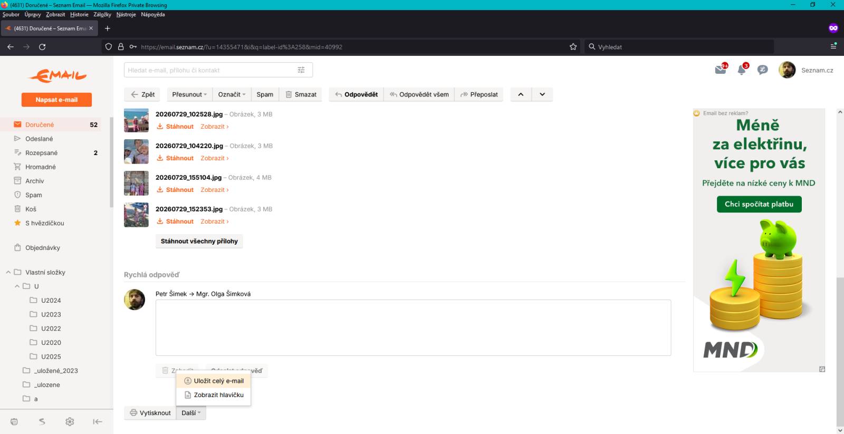Click Chci spočítat platbu ad button
844x434 pixels.
[759, 204]
